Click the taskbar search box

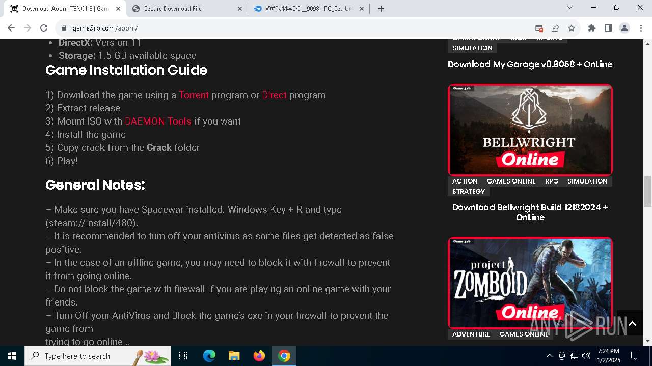coord(98,356)
